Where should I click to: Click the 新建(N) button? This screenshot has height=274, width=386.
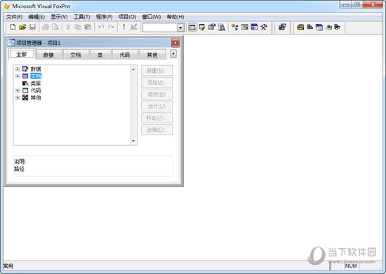(x=157, y=71)
